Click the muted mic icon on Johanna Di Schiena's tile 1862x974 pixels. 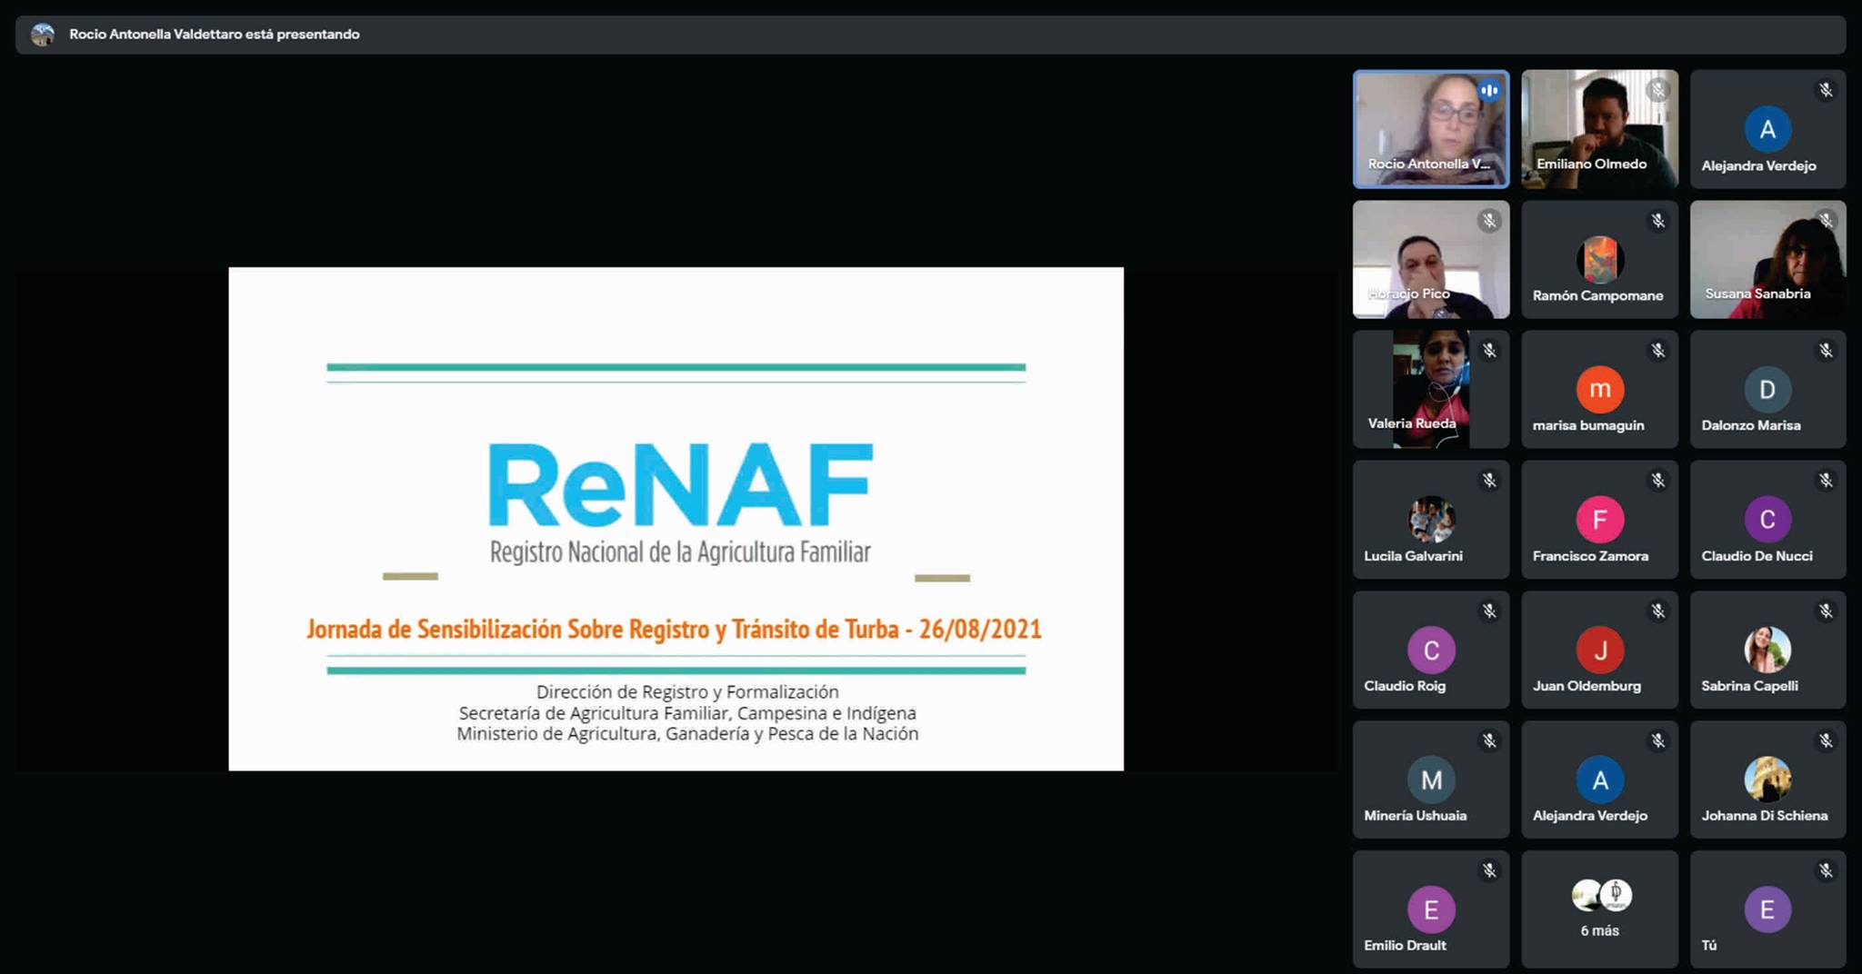[x=1826, y=741]
